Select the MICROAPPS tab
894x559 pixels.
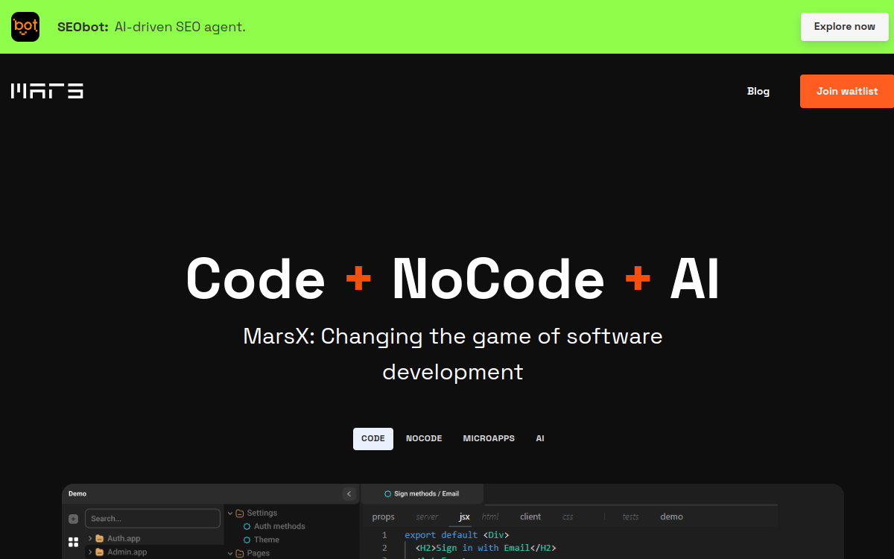tap(489, 439)
